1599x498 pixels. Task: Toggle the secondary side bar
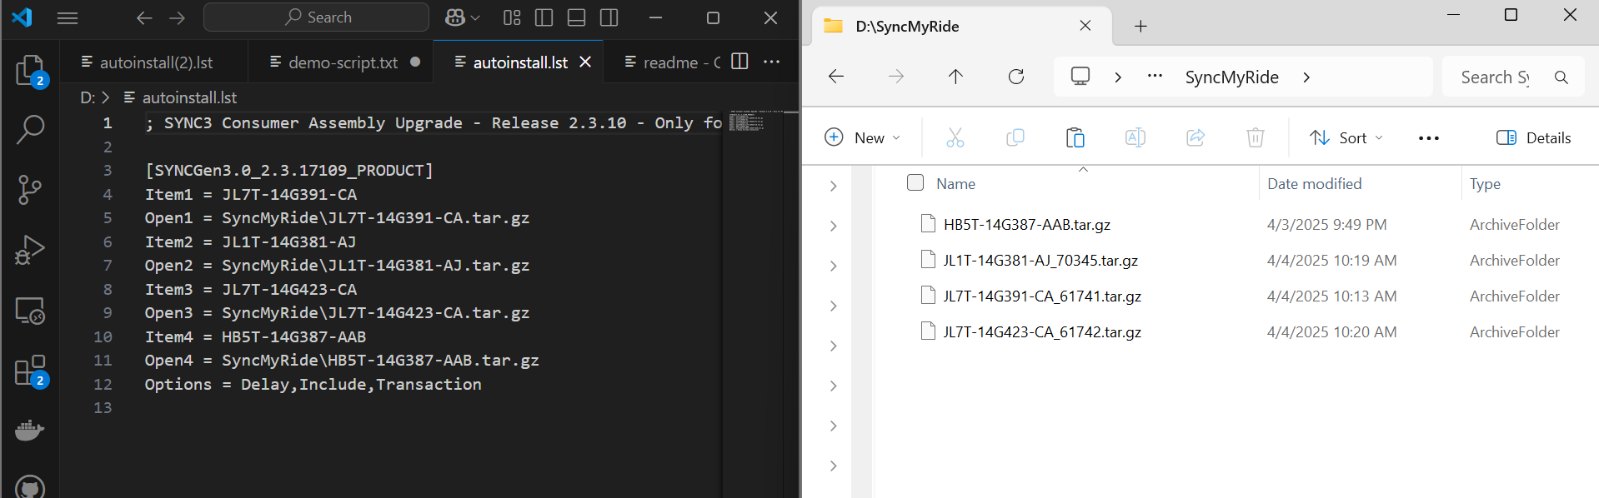tap(609, 17)
